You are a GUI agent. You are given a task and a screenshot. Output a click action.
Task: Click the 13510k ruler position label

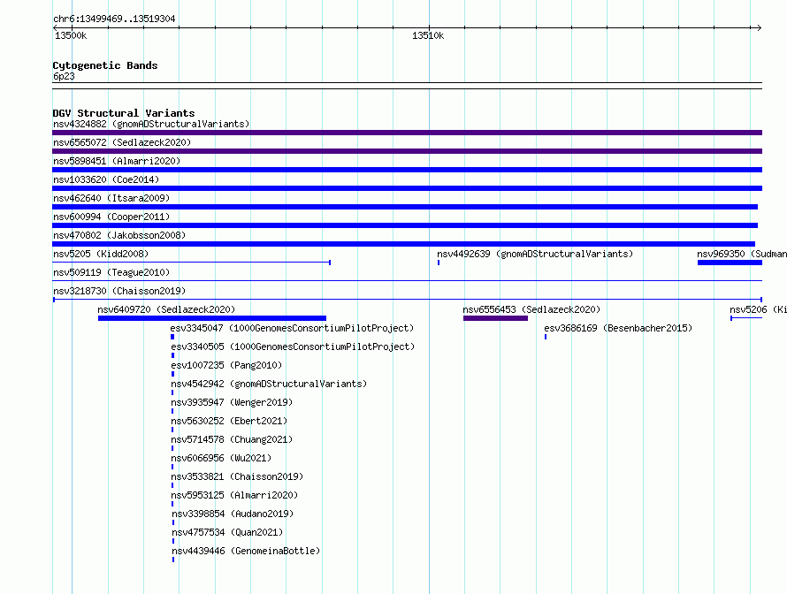click(x=428, y=35)
